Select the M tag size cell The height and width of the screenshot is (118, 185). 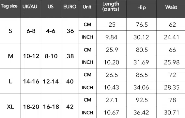pyautogui.click(x=10, y=56)
